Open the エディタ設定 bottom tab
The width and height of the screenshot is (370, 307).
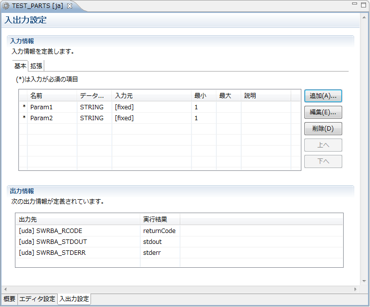(x=37, y=299)
